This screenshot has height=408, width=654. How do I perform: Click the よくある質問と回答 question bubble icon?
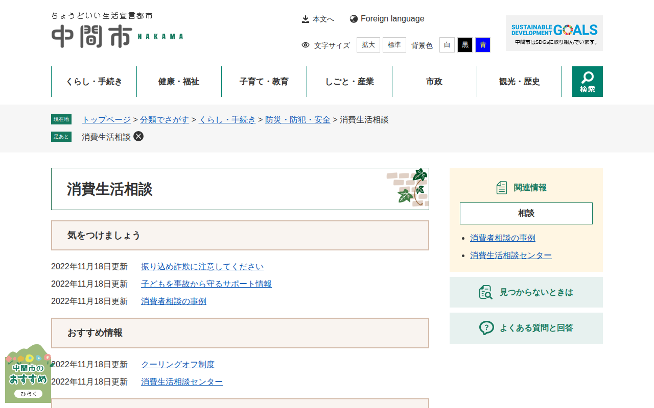tap(486, 328)
